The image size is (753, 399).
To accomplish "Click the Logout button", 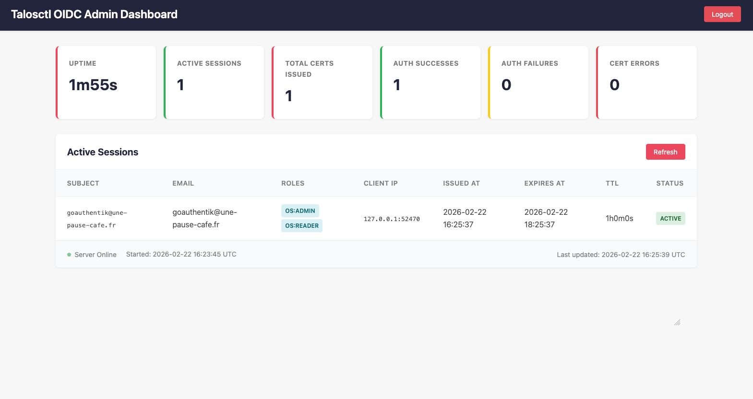I will click(x=722, y=14).
